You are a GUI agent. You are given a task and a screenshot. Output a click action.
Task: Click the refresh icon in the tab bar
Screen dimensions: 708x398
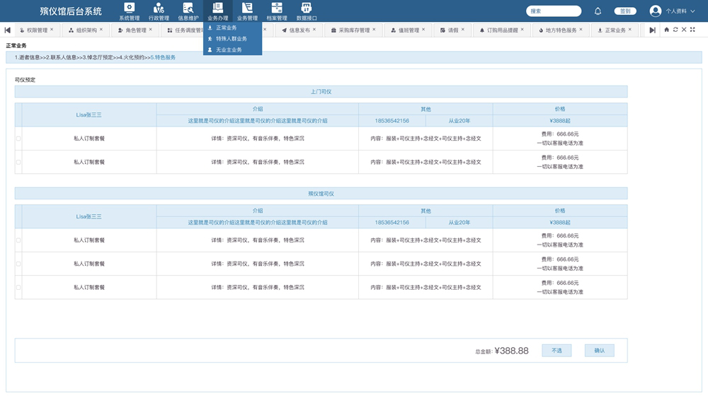675,30
